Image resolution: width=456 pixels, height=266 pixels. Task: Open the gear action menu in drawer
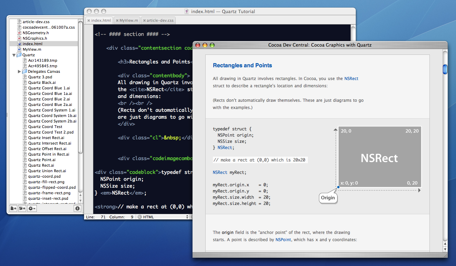tap(32, 208)
